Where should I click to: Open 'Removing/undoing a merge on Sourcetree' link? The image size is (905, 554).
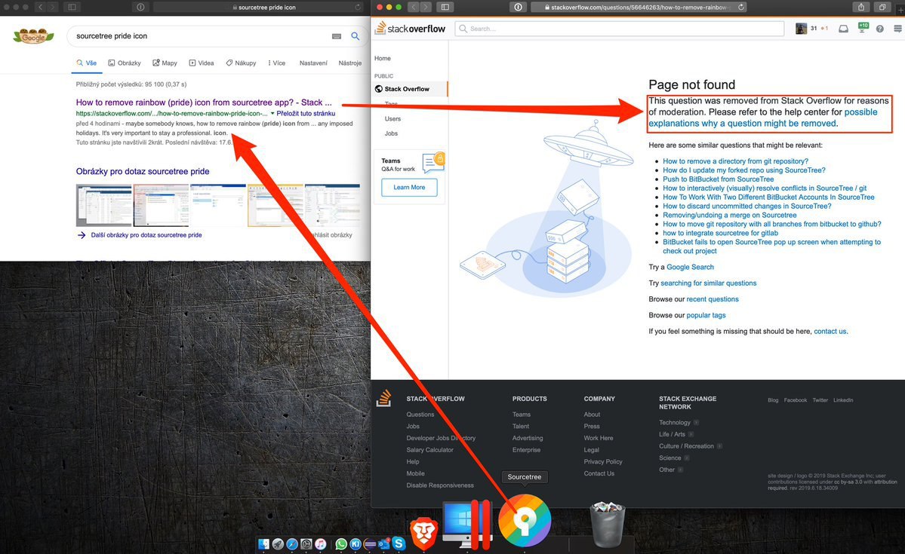(x=730, y=215)
